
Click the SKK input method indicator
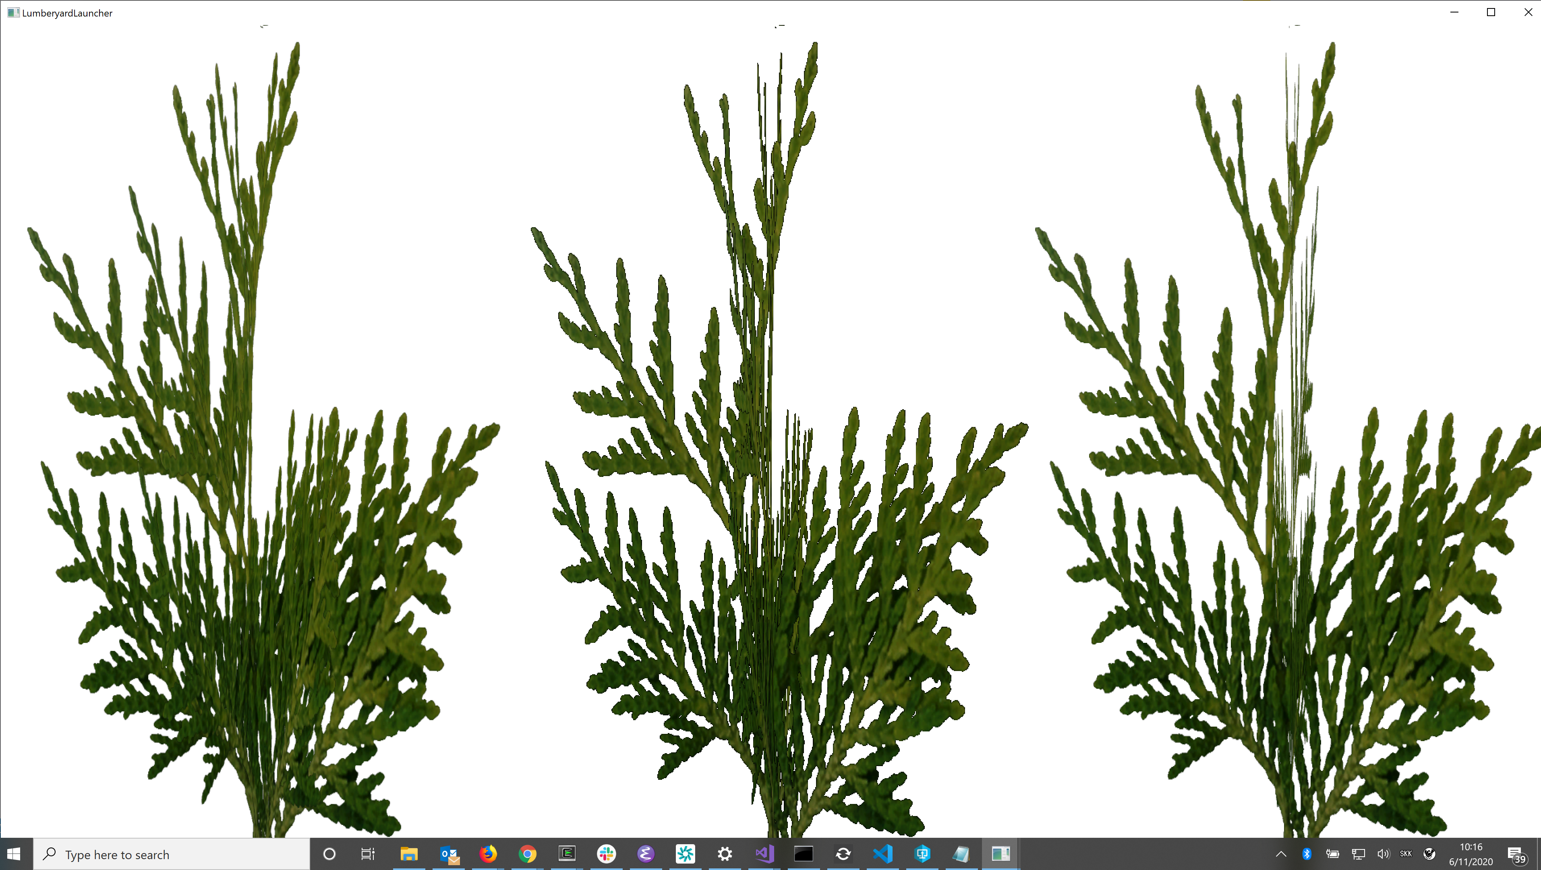[x=1406, y=854]
